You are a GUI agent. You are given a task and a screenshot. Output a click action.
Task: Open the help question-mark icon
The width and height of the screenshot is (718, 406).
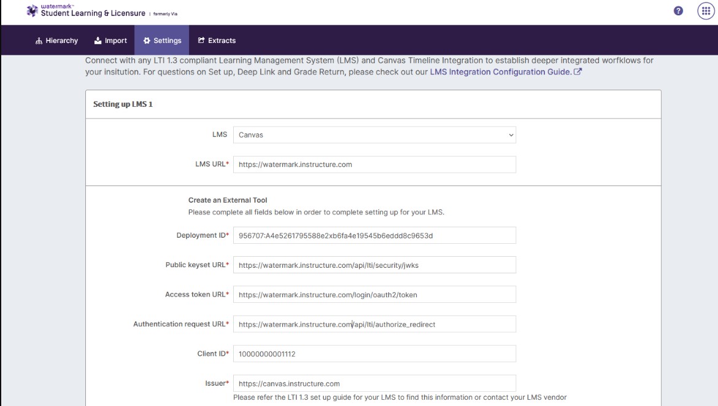pos(677,11)
